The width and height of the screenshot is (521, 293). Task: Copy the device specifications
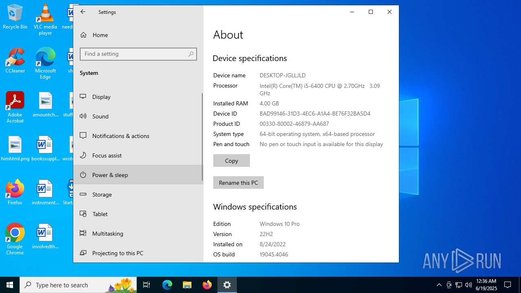[x=232, y=161]
